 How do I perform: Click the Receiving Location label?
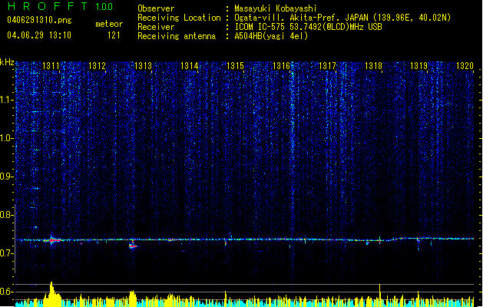(179, 18)
